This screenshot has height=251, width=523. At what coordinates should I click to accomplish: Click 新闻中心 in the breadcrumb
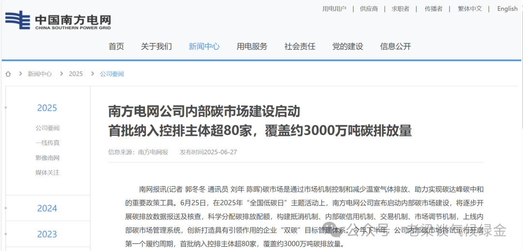coord(40,74)
